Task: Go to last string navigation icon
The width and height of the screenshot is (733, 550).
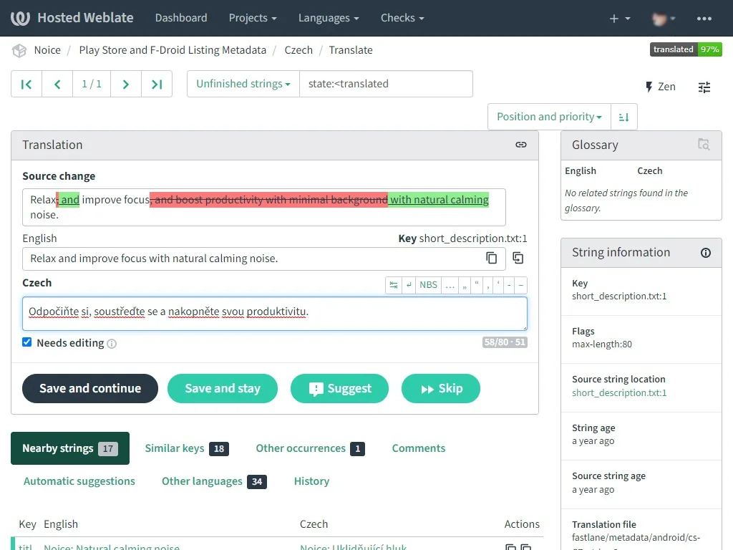Action: 157,85
